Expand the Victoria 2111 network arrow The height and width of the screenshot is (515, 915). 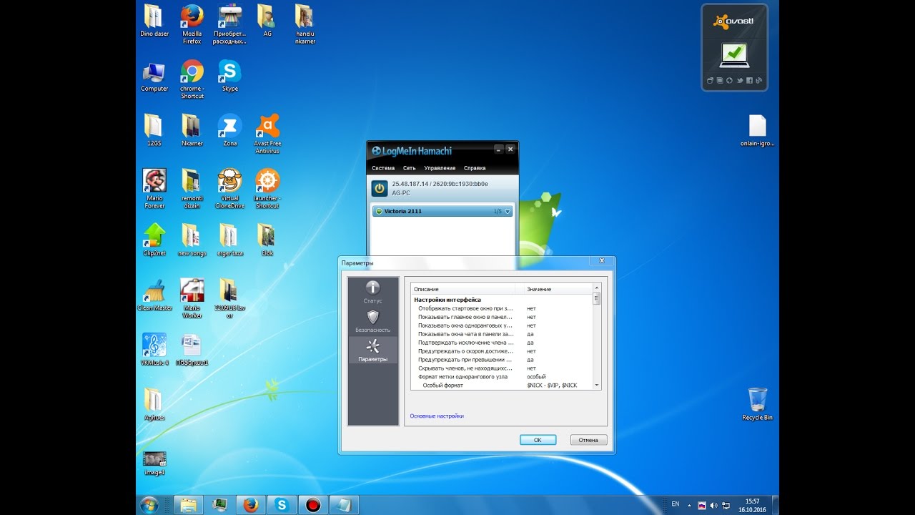(x=508, y=212)
